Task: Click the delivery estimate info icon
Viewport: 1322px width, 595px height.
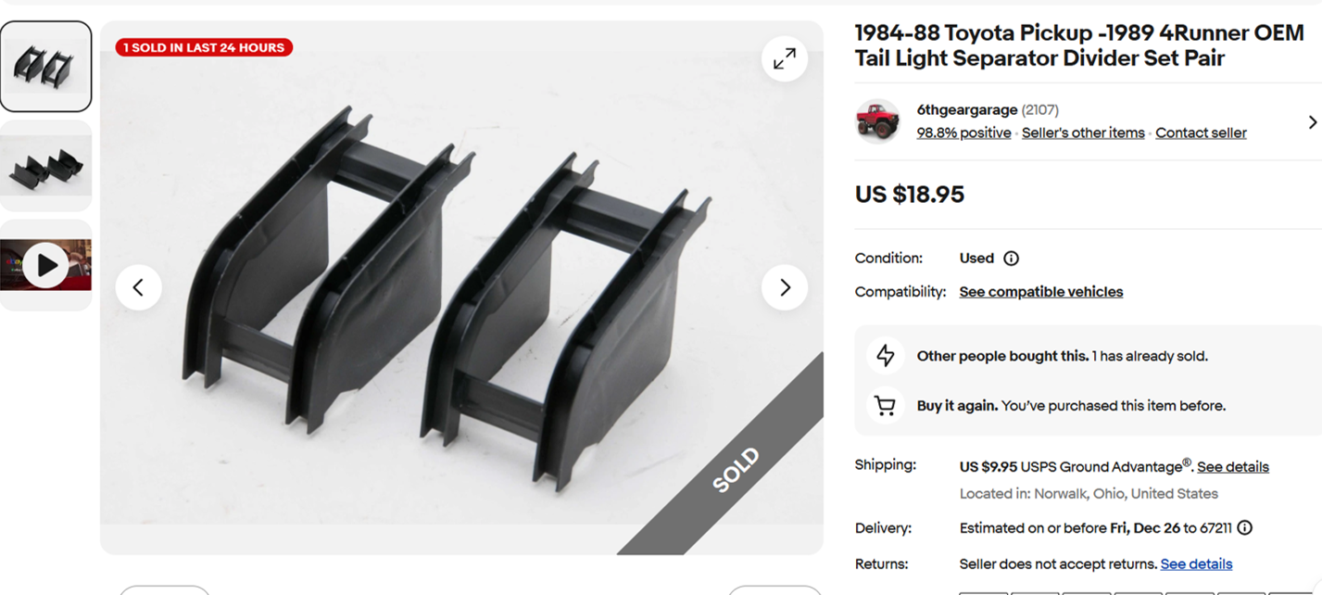Action: pyautogui.click(x=1245, y=528)
